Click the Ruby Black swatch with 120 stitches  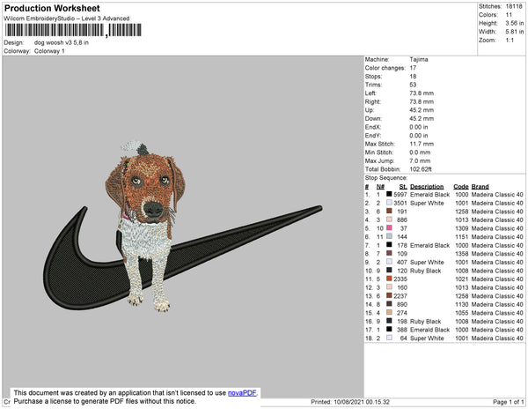pos(389,270)
